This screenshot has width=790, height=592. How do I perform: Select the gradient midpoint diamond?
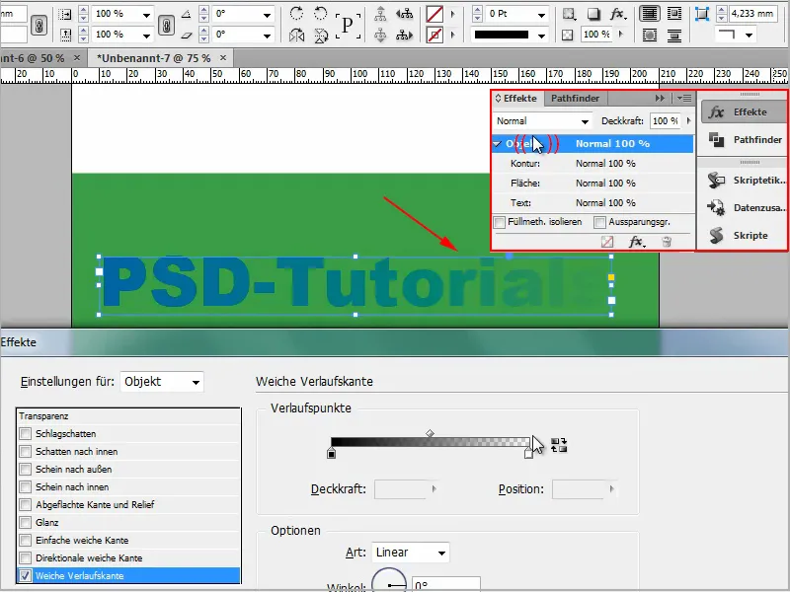(430, 433)
